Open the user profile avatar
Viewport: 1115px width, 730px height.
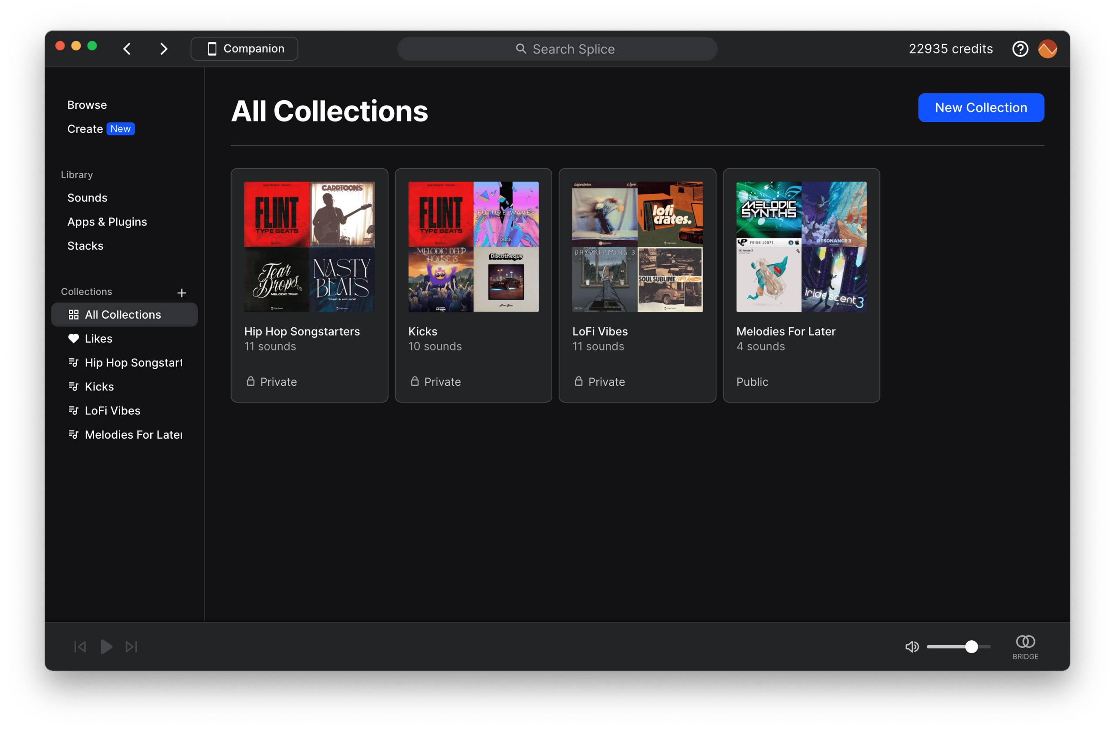point(1047,49)
